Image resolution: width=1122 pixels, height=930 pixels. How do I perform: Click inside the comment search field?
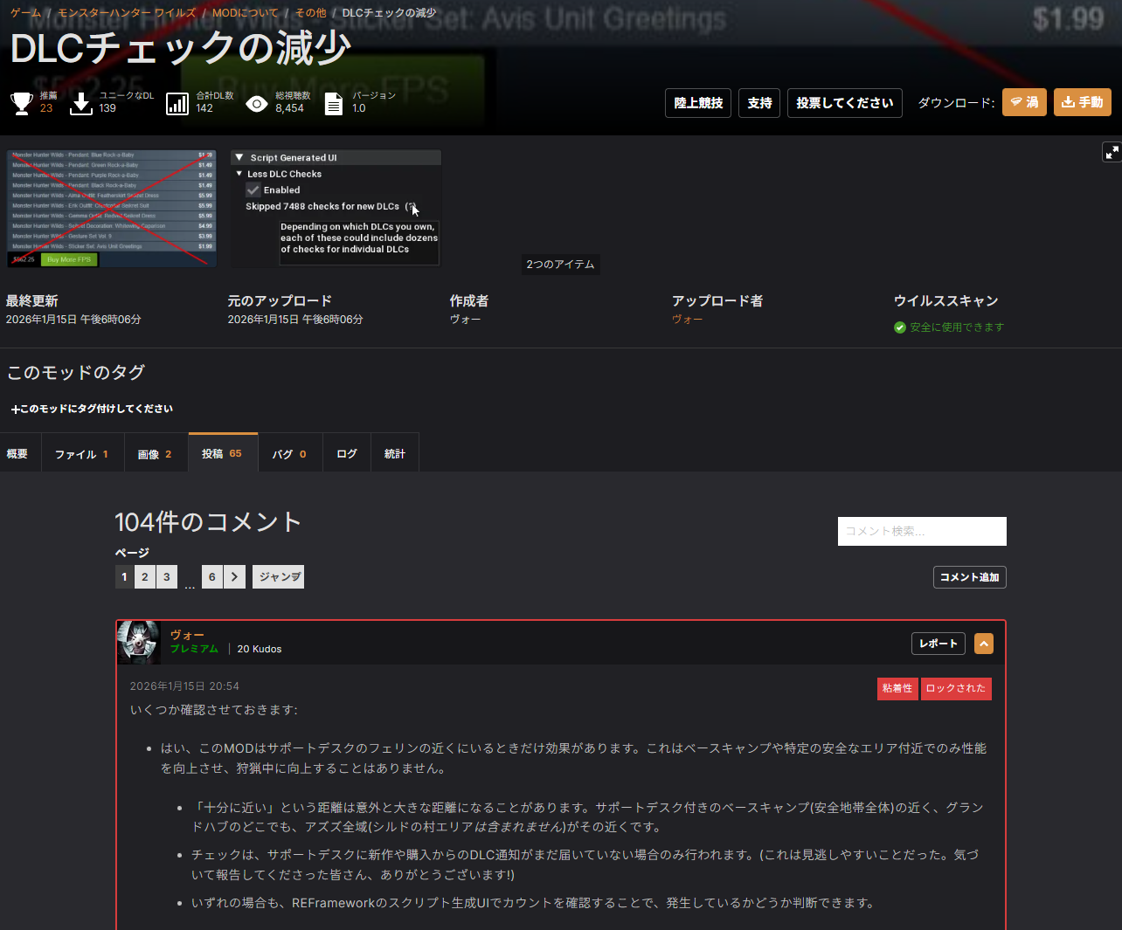[921, 531]
